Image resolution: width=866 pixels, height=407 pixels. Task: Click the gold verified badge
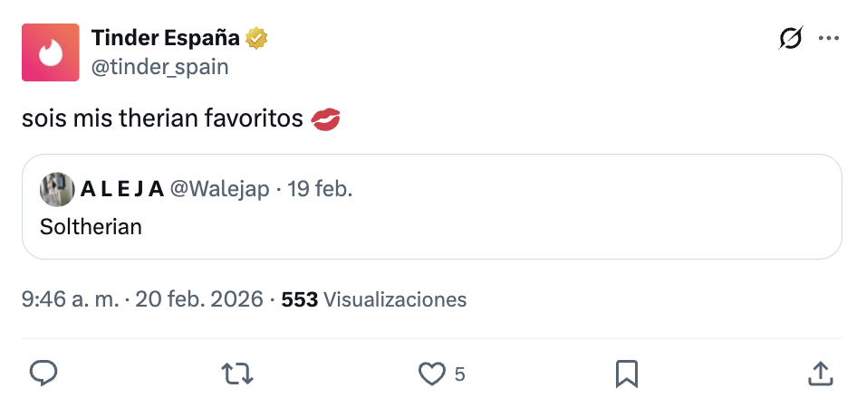(x=257, y=39)
